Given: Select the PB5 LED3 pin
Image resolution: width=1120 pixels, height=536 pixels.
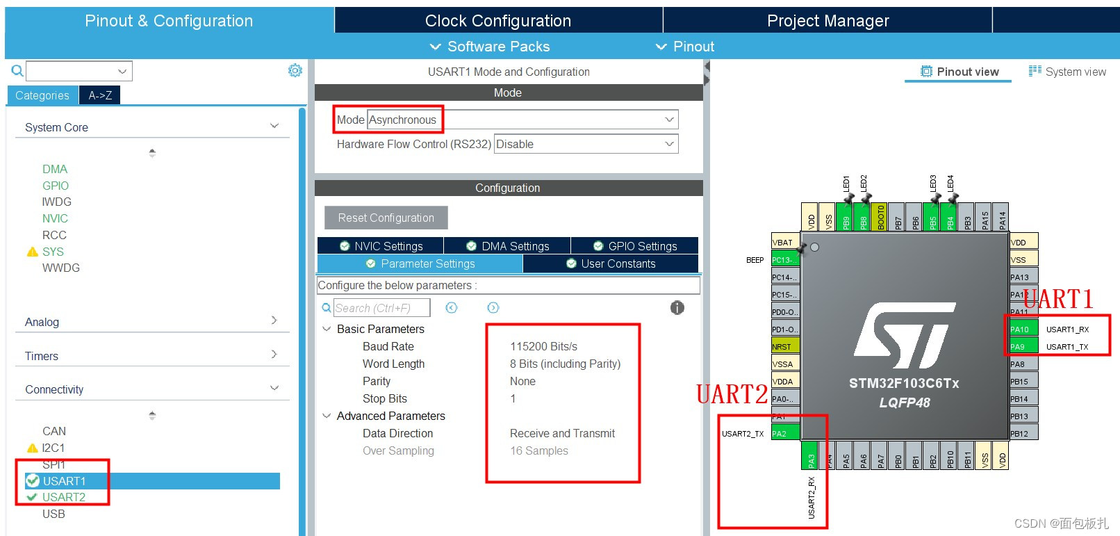Looking at the screenshot, I should pos(932,217).
